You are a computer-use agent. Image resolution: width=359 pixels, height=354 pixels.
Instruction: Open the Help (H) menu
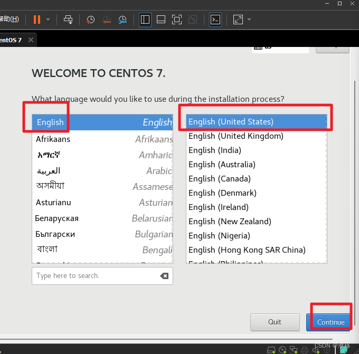pos(9,19)
